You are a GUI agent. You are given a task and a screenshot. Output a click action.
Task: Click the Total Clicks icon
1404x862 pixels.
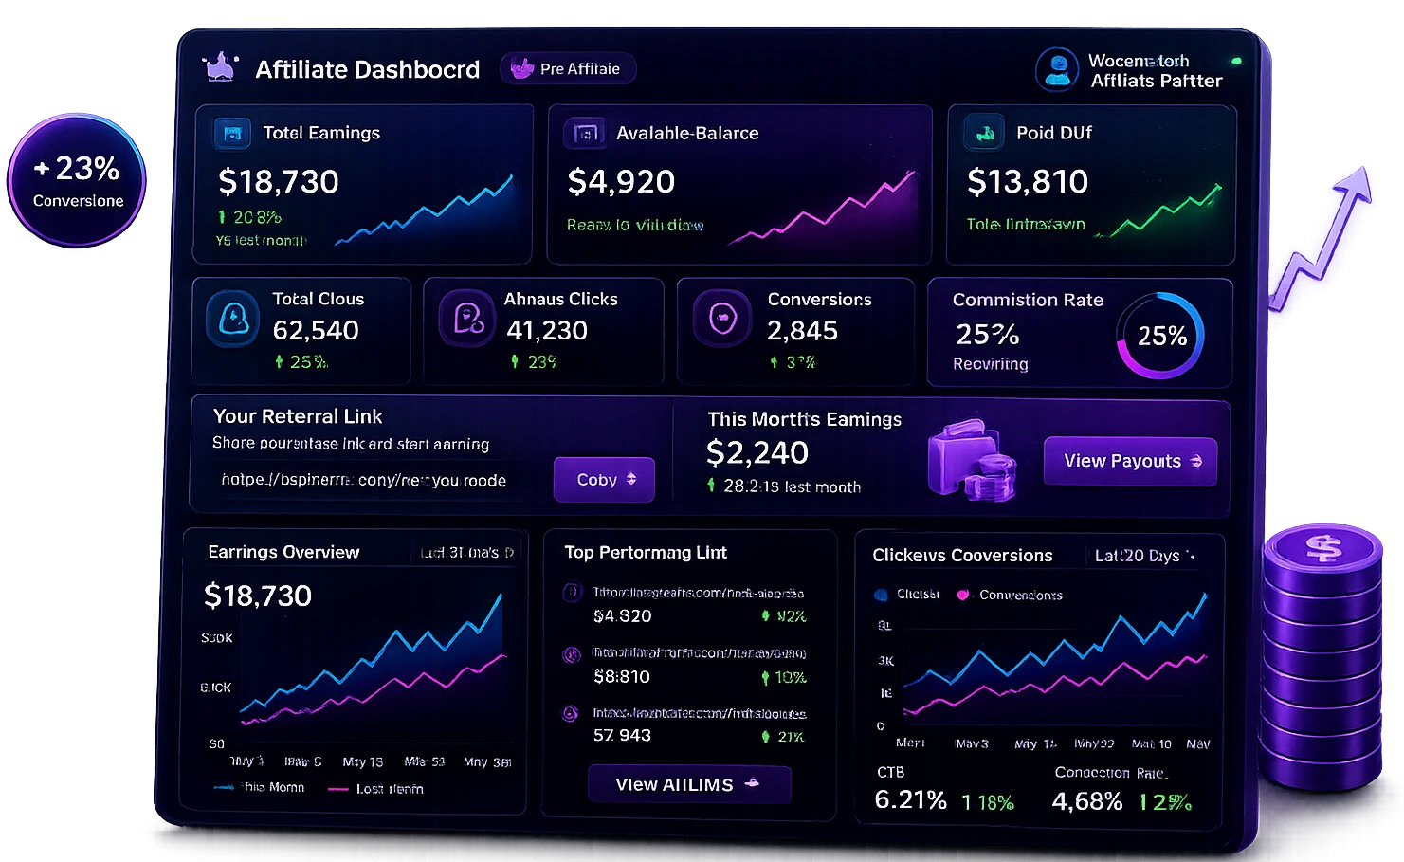coord(233,319)
